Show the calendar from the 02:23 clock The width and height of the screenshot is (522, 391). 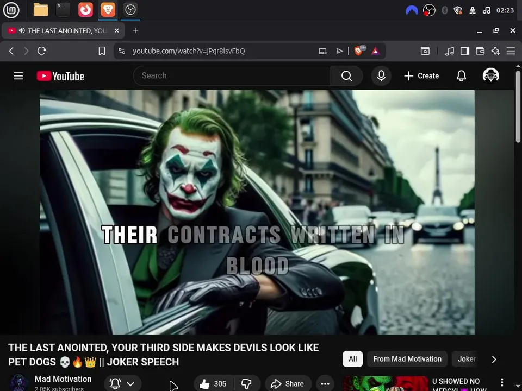coord(505,10)
